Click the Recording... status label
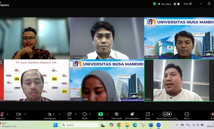The height and width of the screenshot is (129, 214). click(167, 4)
